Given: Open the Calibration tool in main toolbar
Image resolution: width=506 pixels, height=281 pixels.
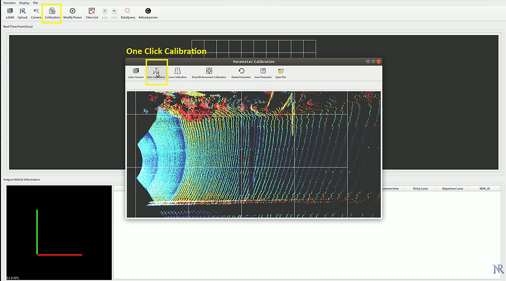Looking at the screenshot, I should pos(52,14).
